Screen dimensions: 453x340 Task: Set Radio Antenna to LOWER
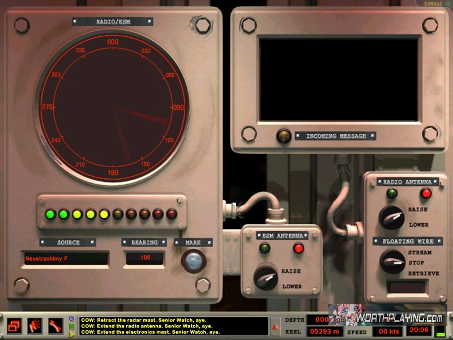click(418, 225)
